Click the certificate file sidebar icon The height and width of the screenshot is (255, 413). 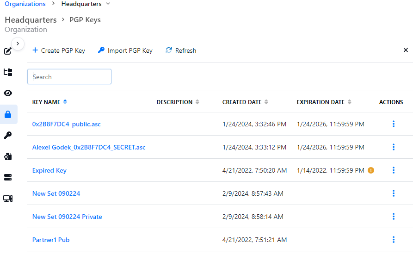click(x=8, y=156)
